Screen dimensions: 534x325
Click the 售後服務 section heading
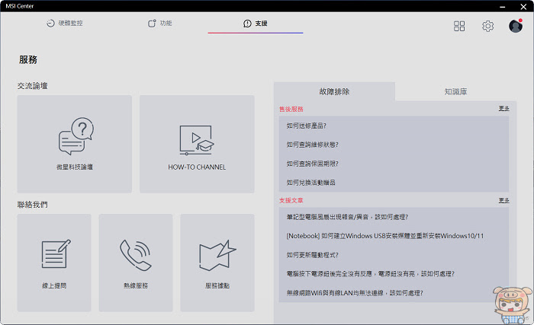291,109
